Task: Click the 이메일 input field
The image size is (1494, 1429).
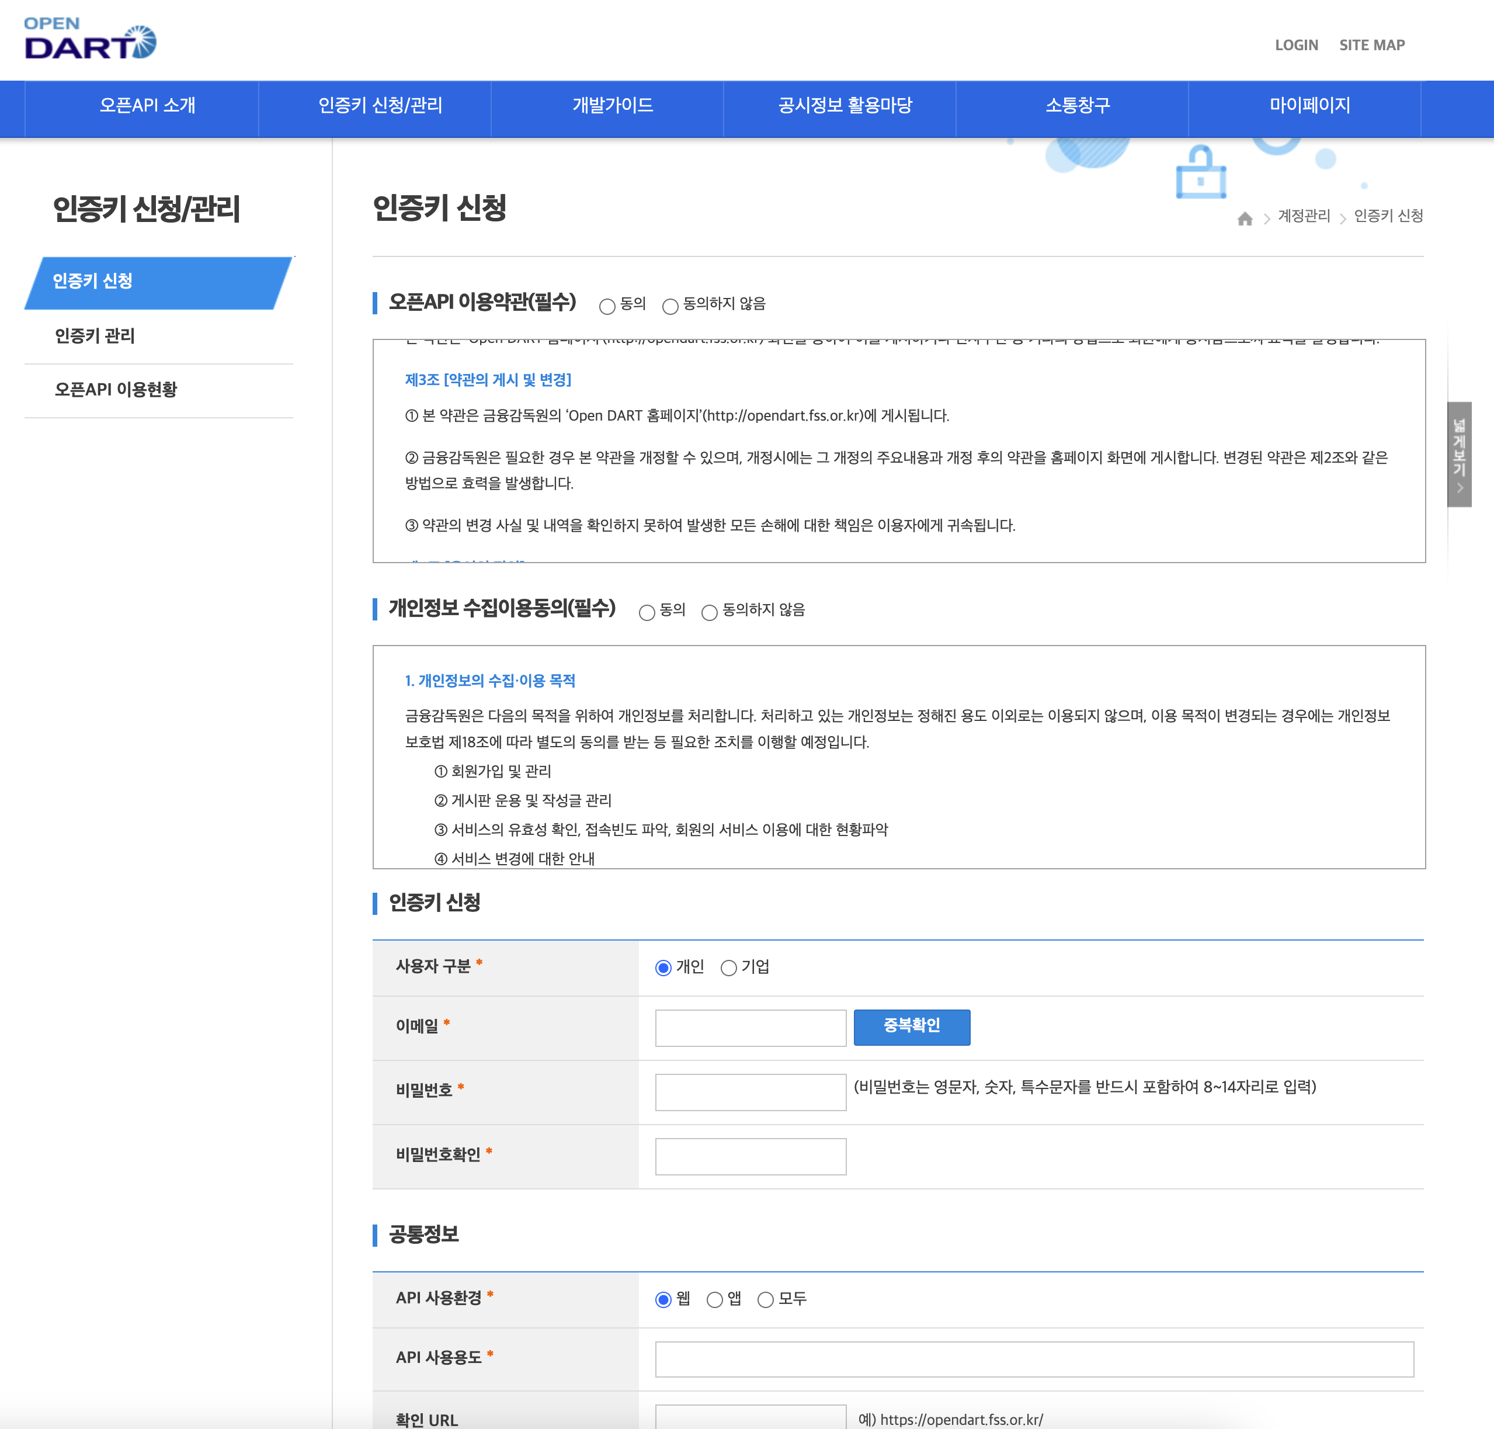Action: point(750,1028)
